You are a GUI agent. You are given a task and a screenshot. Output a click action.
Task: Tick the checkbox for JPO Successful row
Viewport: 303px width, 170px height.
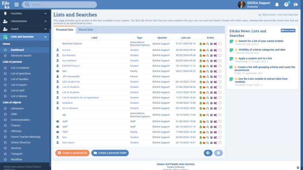220,76
